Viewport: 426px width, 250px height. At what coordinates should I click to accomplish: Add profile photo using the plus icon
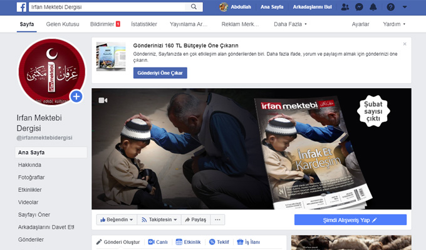click(76, 96)
